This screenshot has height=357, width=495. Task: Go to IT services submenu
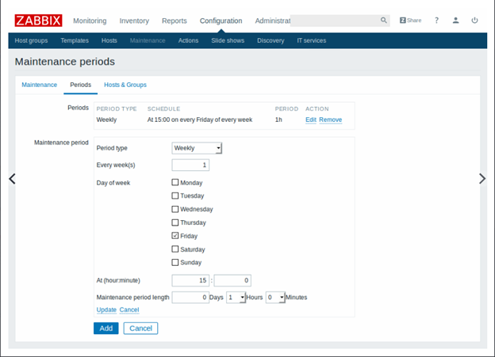point(311,40)
